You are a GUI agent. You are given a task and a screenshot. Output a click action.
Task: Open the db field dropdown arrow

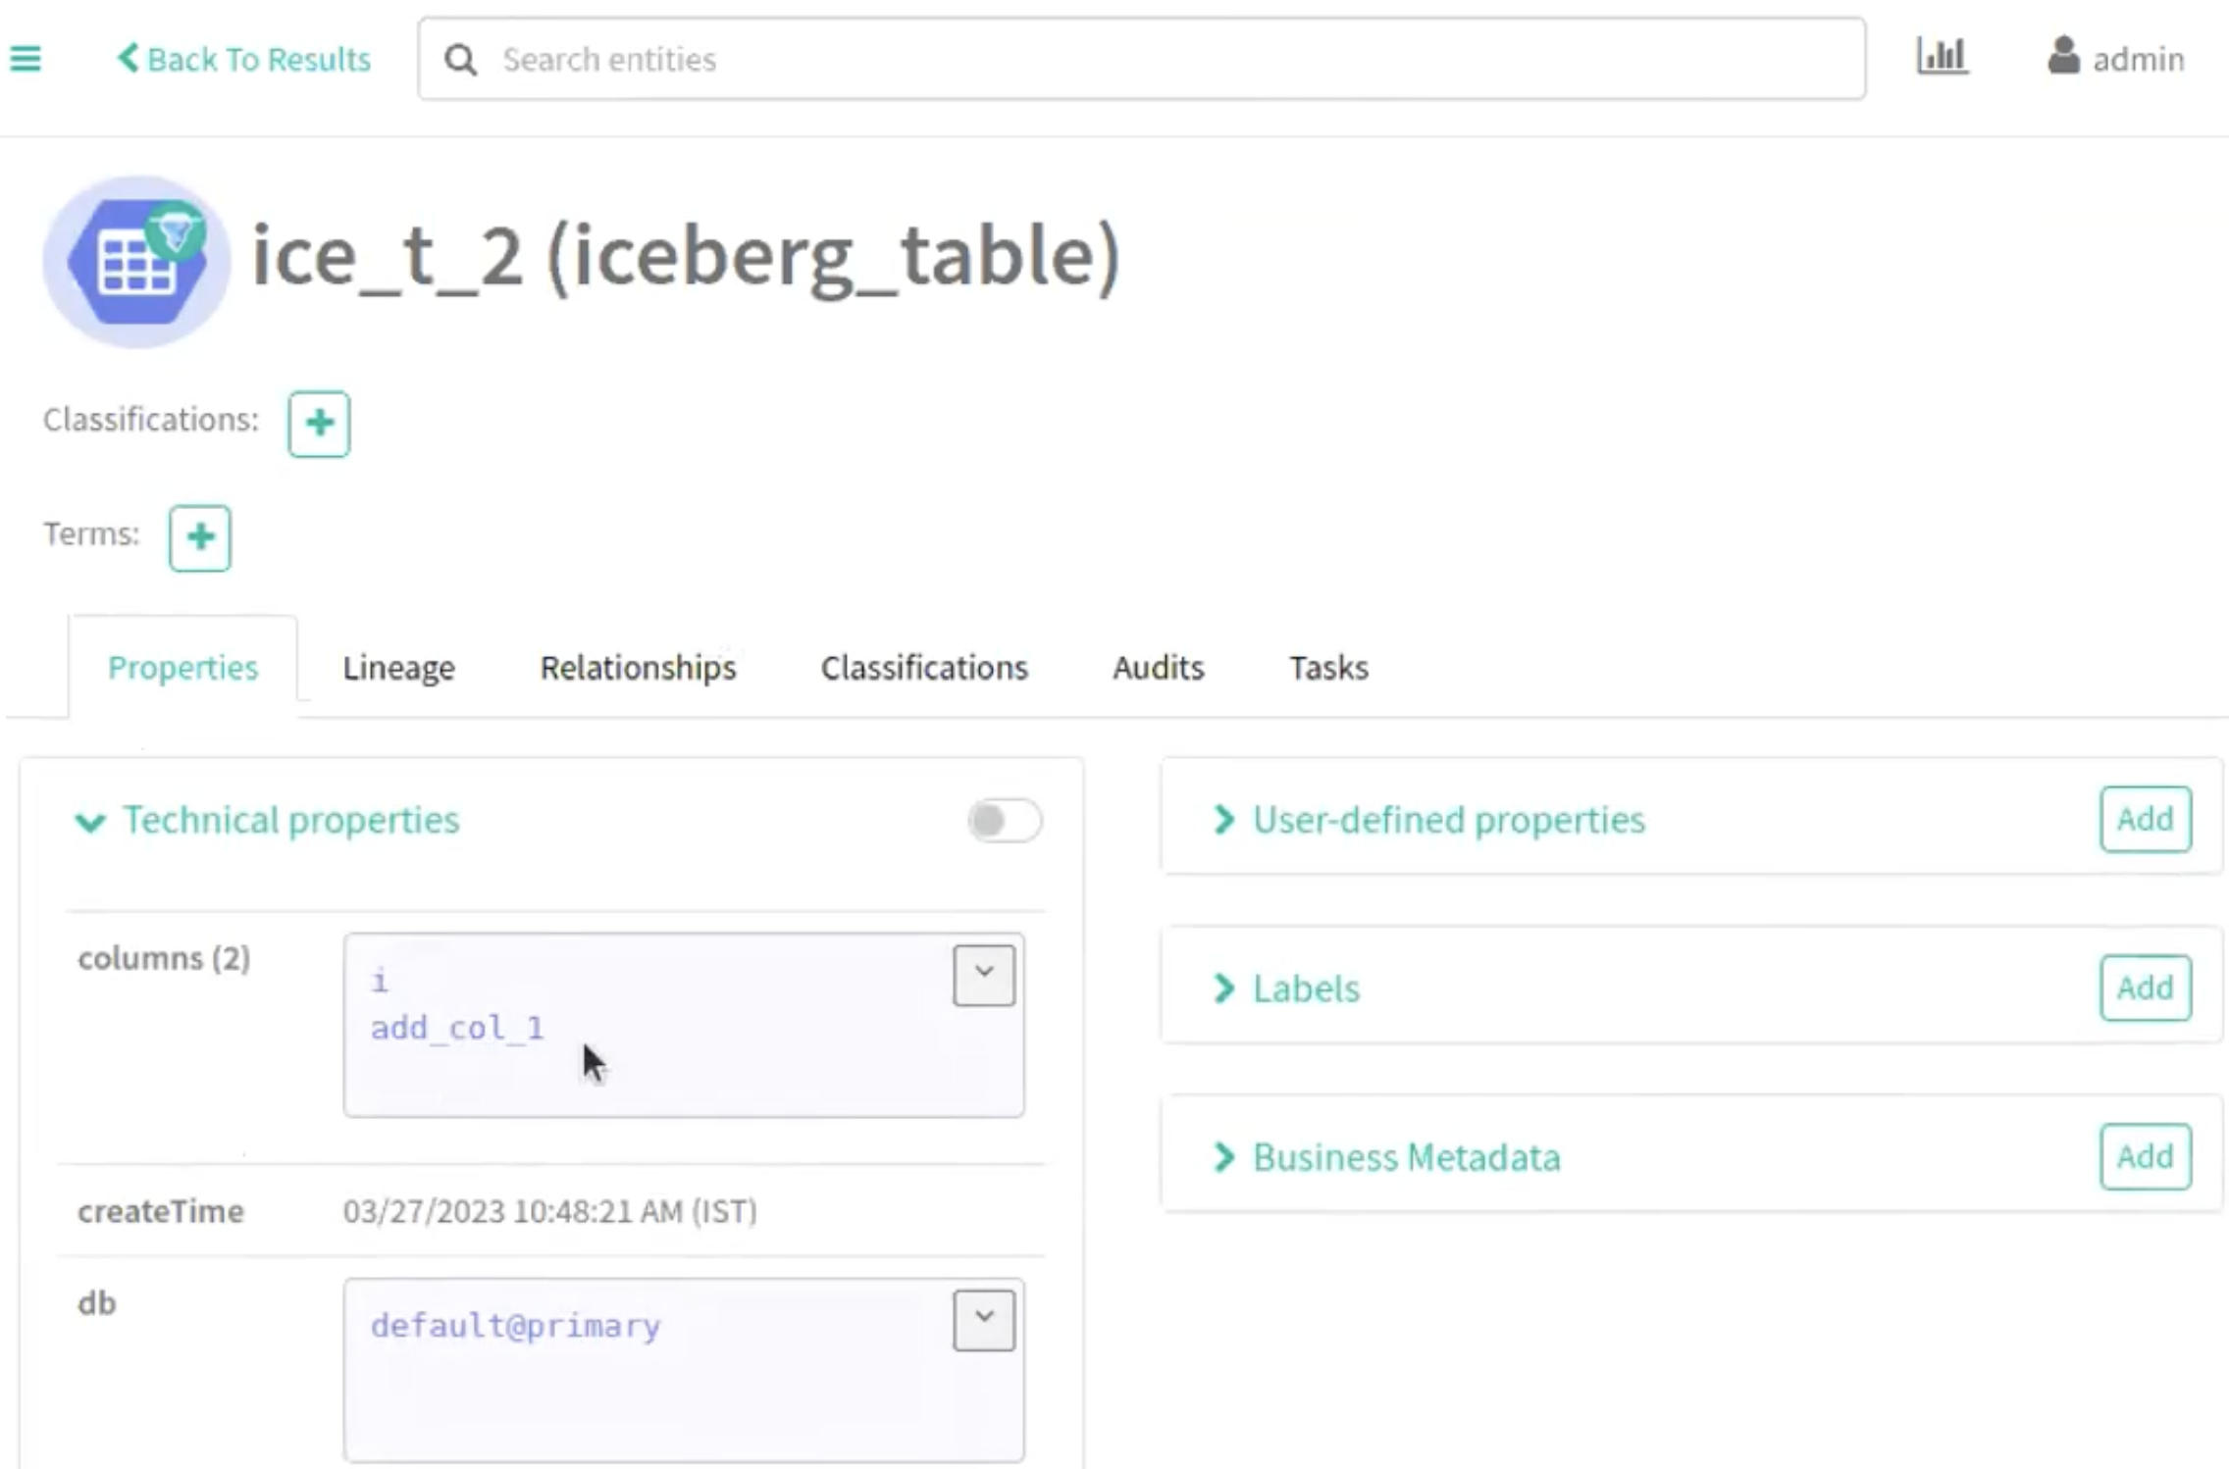(x=983, y=1320)
